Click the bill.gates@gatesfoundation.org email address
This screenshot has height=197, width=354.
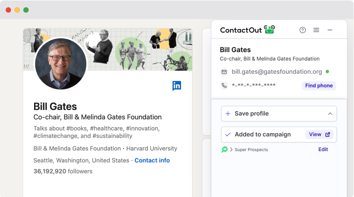277,72
